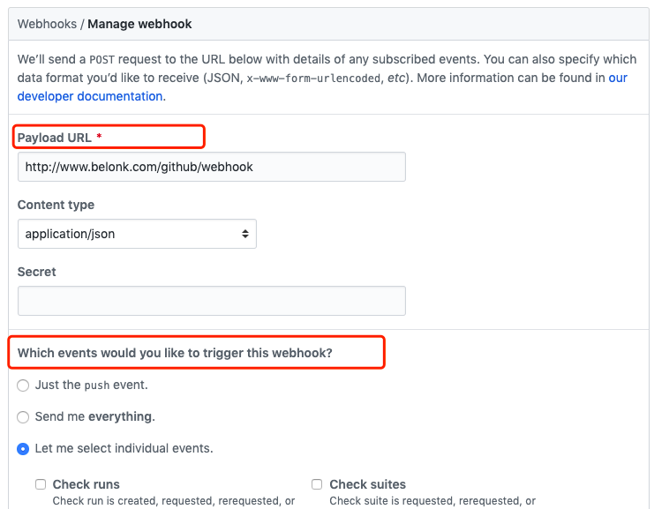This screenshot has width=654, height=509.
Task: Focus the empty Secret input field
Action: pos(212,301)
